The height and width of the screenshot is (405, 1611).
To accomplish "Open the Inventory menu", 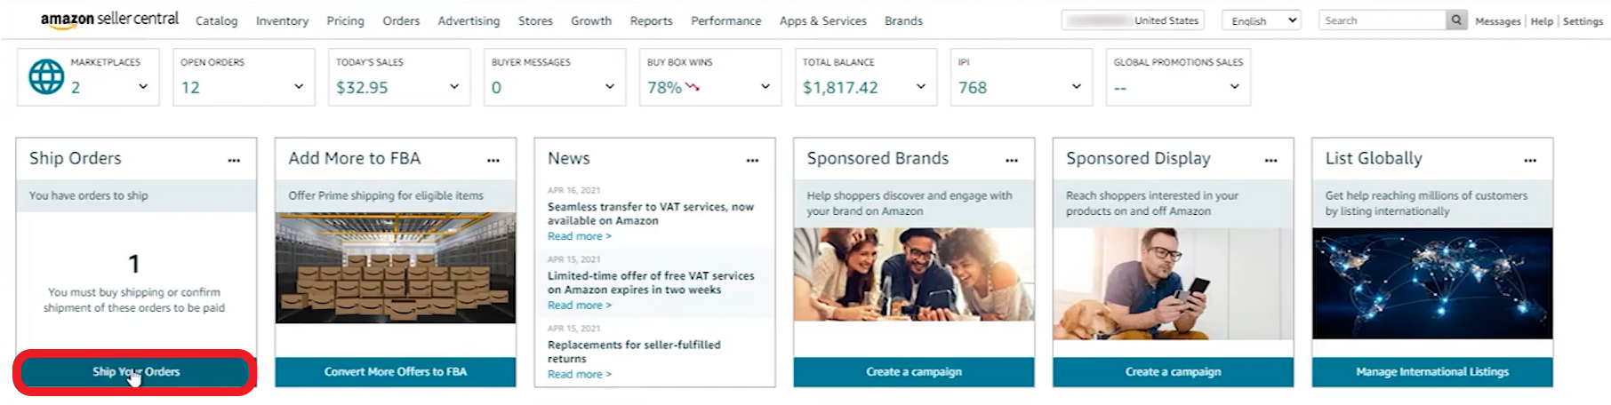I will point(282,20).
